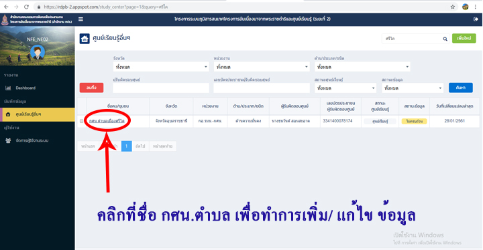Open the จังหวัด province dropdown

tap(161, 67)
